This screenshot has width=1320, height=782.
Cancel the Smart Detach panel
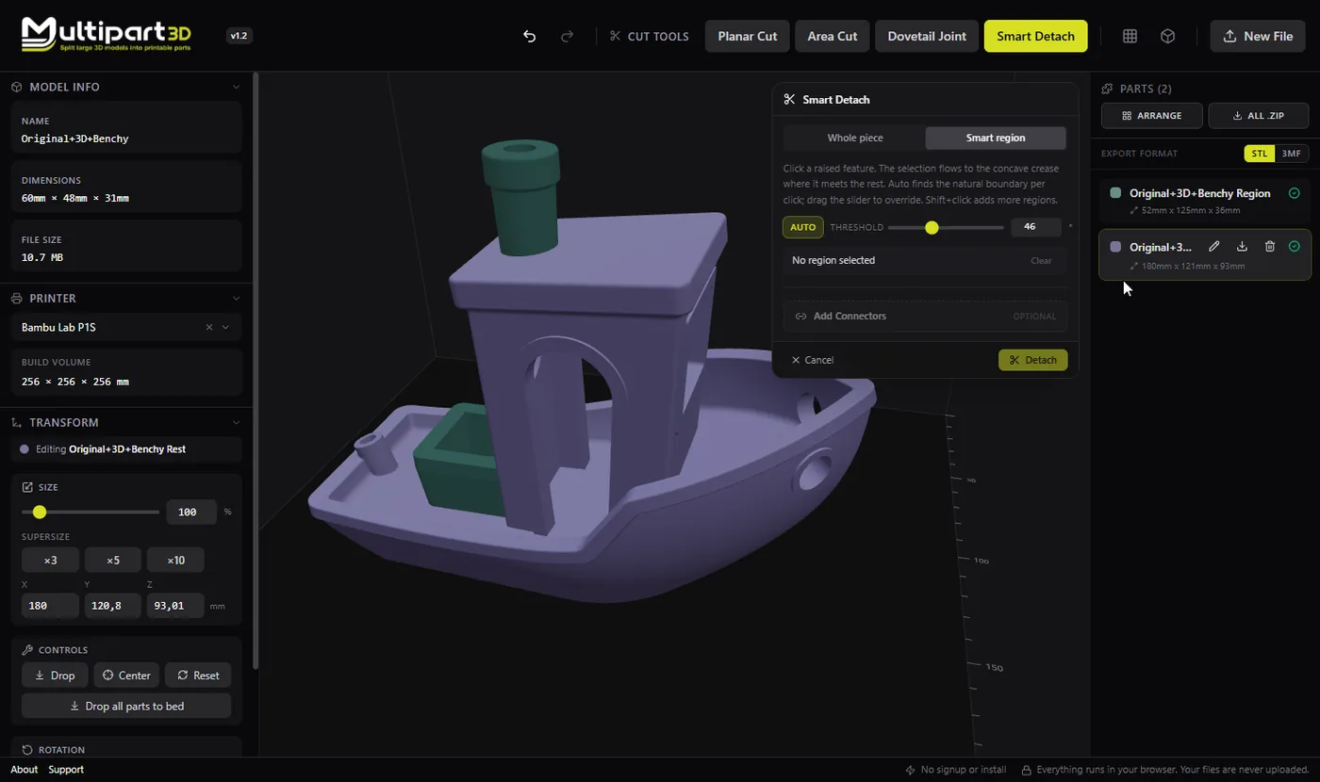(813, 360)
